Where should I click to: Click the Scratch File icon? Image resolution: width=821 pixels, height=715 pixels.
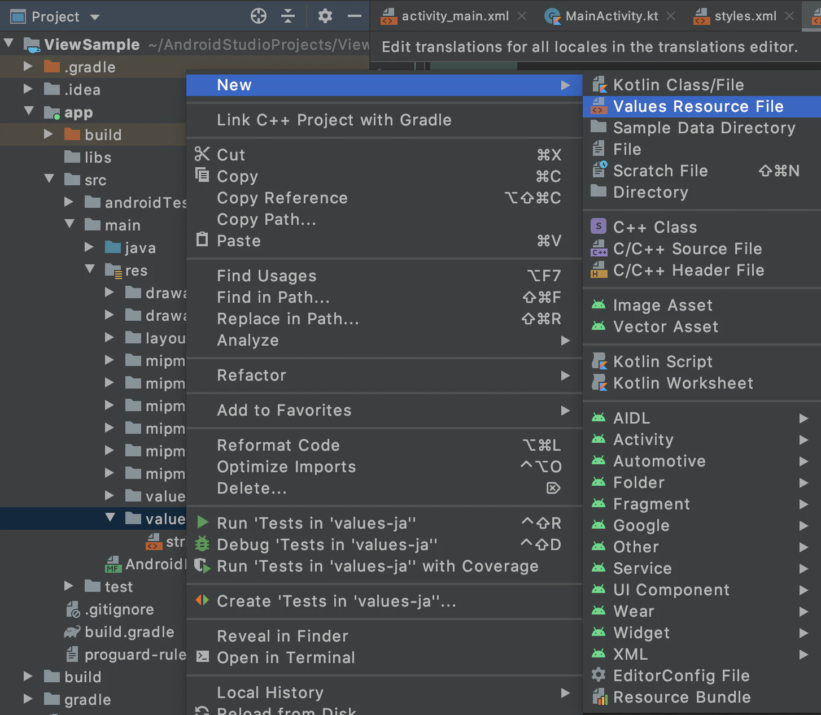tap(599, 171)
